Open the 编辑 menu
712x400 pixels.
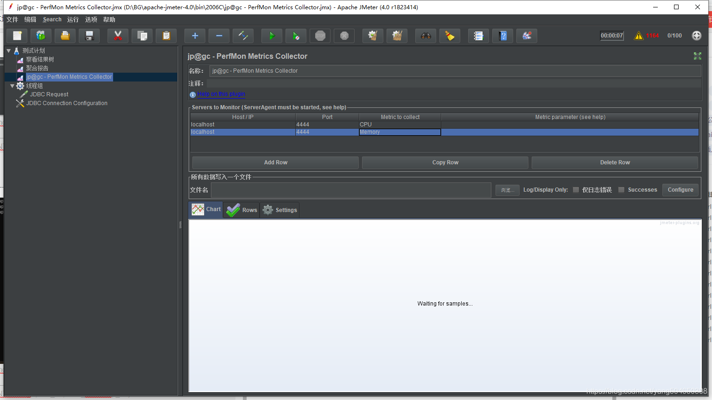point(30,19)
